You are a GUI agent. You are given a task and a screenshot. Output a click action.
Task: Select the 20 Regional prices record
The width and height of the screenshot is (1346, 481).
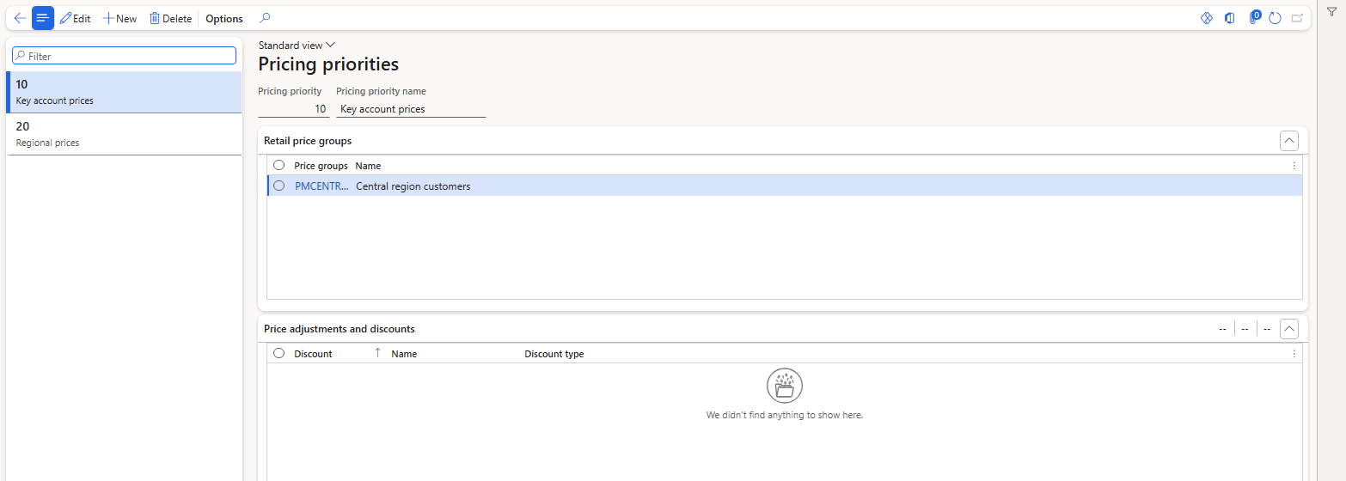[x=124, y=134]
